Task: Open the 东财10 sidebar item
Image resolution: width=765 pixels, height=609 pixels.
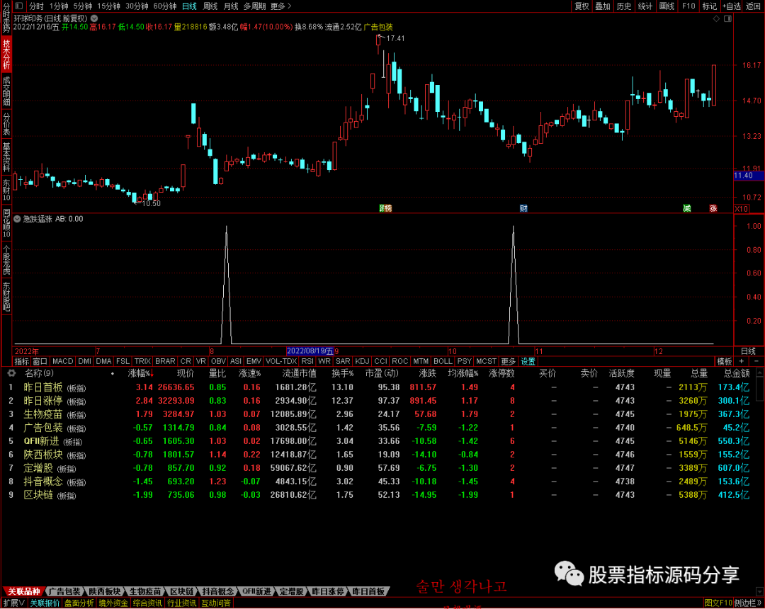Action: pyautogui.click(x=6, y=190)
